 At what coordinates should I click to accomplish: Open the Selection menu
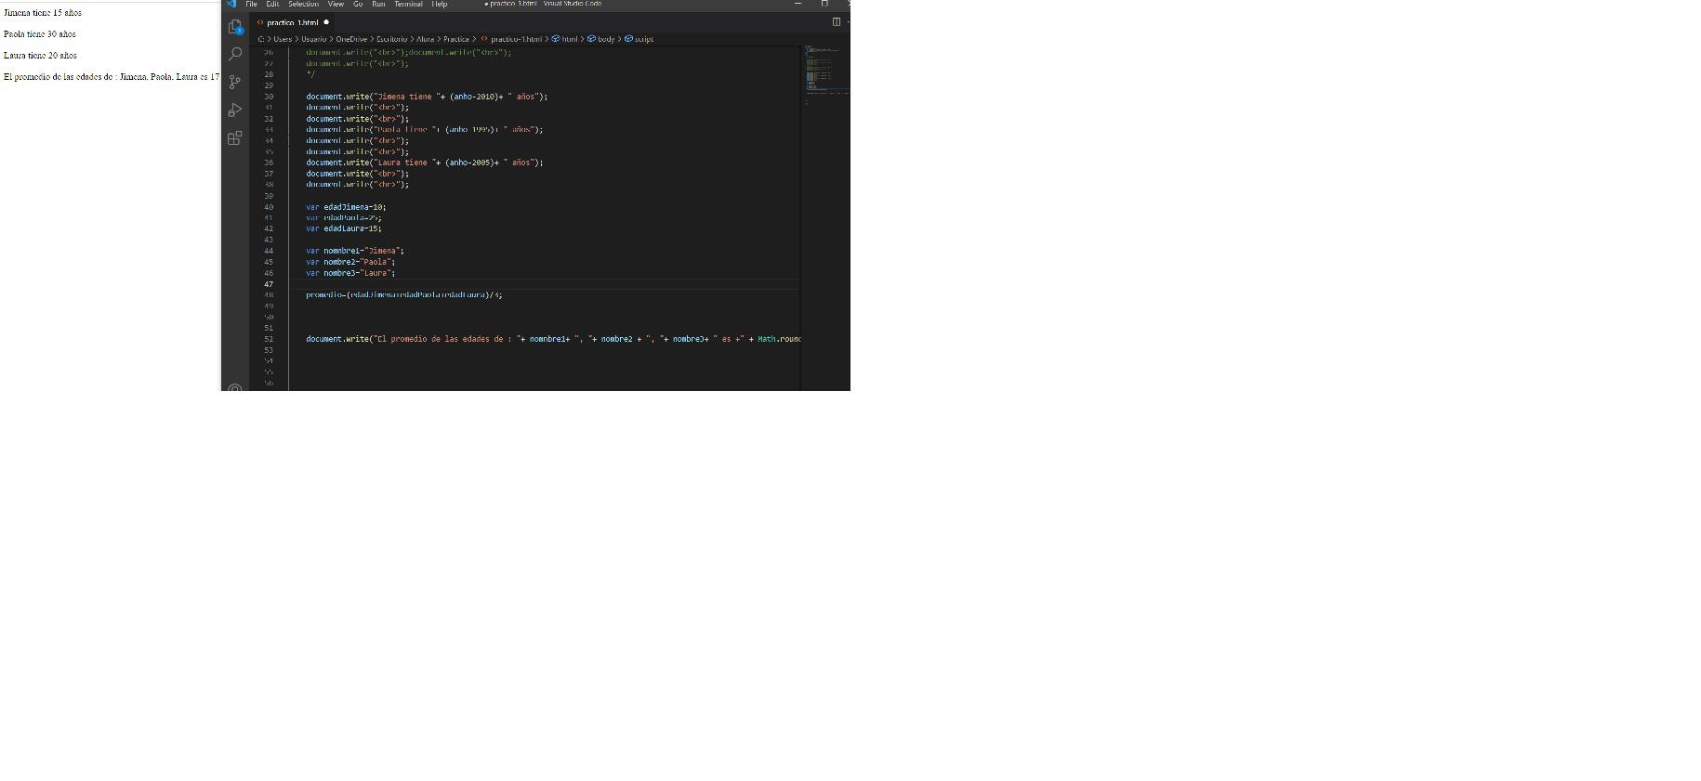pos(303,4)
